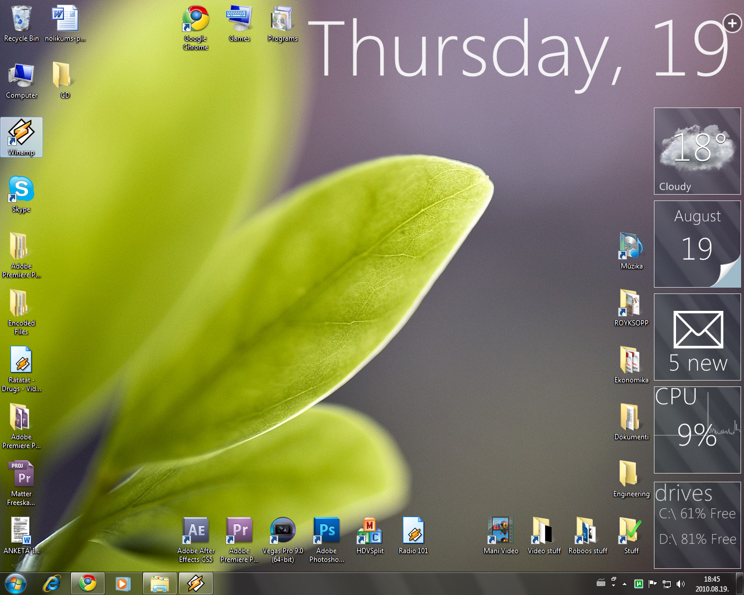Screen dimensions: 744x595
Task: Click the plus button beside Thursday, 19
Action: (x=732, y=23)
